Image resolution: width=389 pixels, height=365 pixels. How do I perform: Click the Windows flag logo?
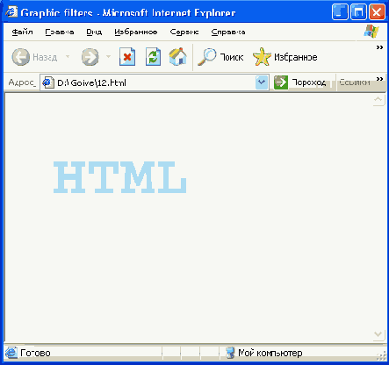pos(371,31)
